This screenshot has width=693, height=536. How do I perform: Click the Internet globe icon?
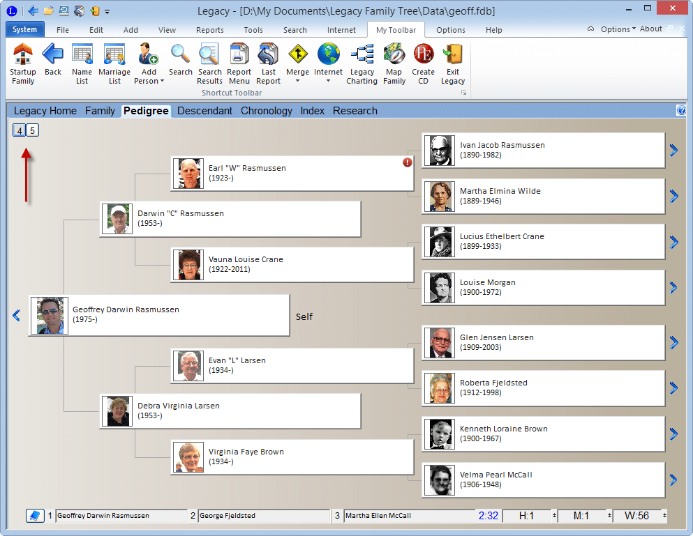pyautogui.click(x=329, y=54)
